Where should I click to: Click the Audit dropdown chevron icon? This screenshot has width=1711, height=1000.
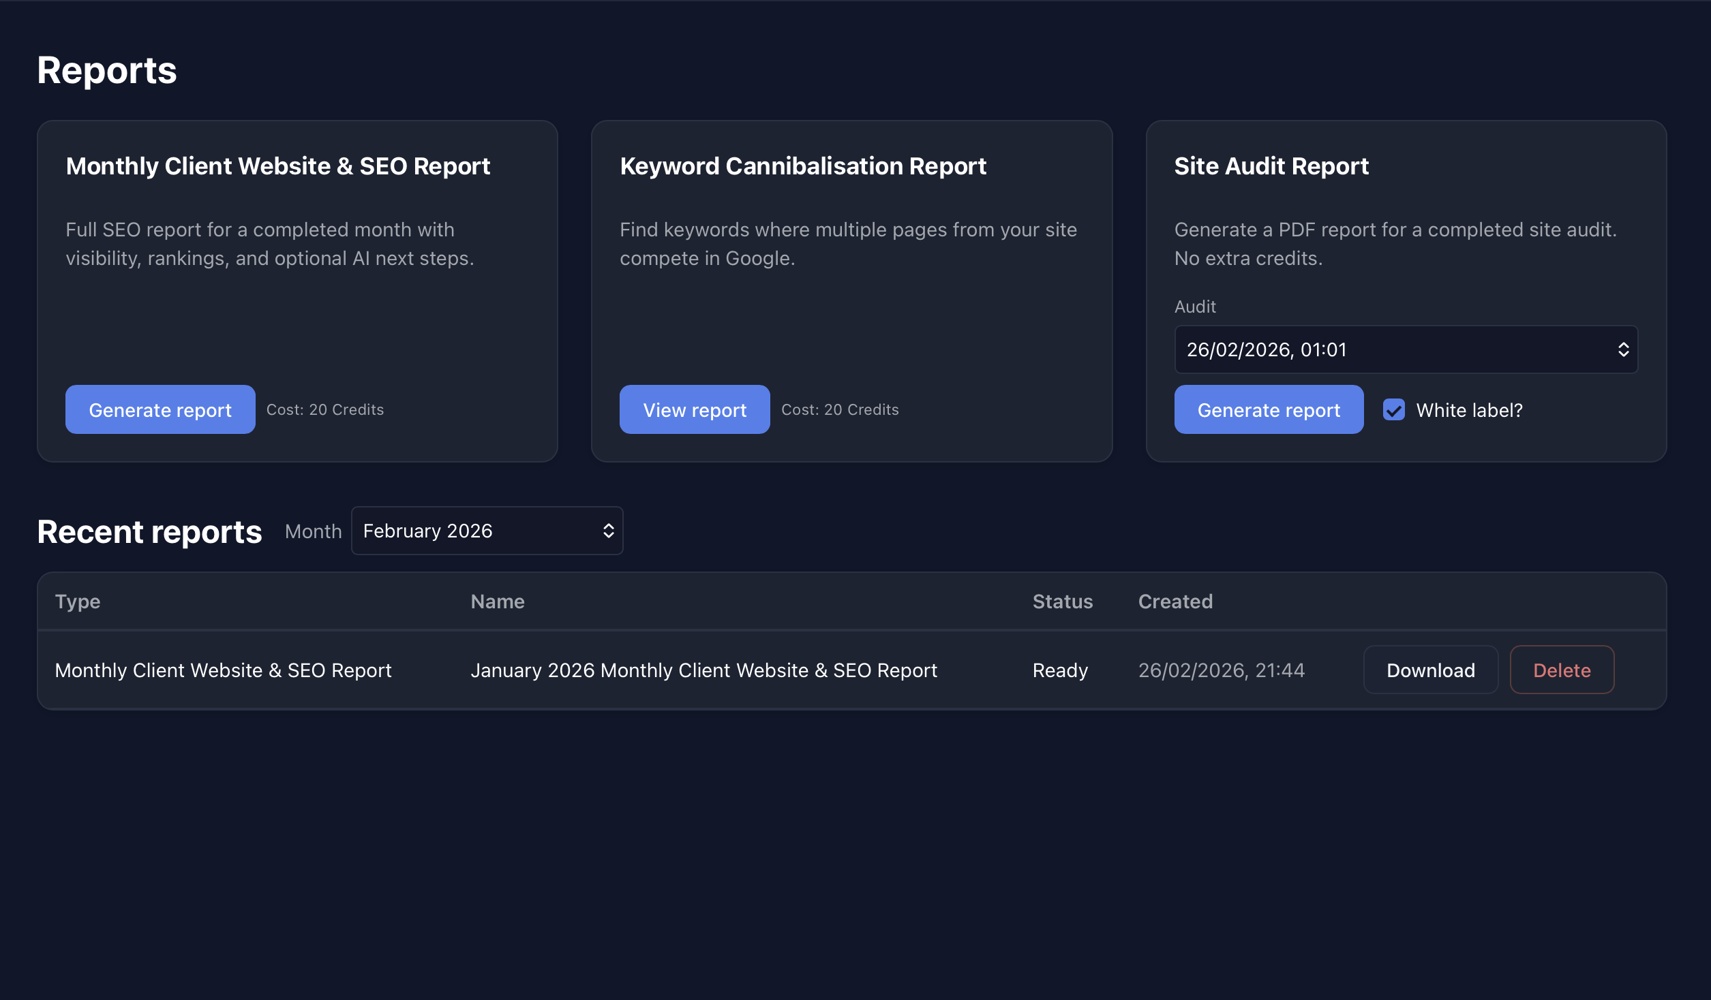(1624, 349)
